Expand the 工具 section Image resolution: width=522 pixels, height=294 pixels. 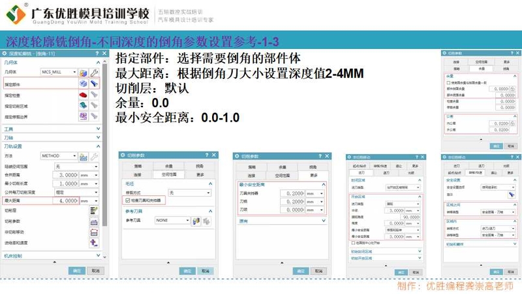point(99,129)
